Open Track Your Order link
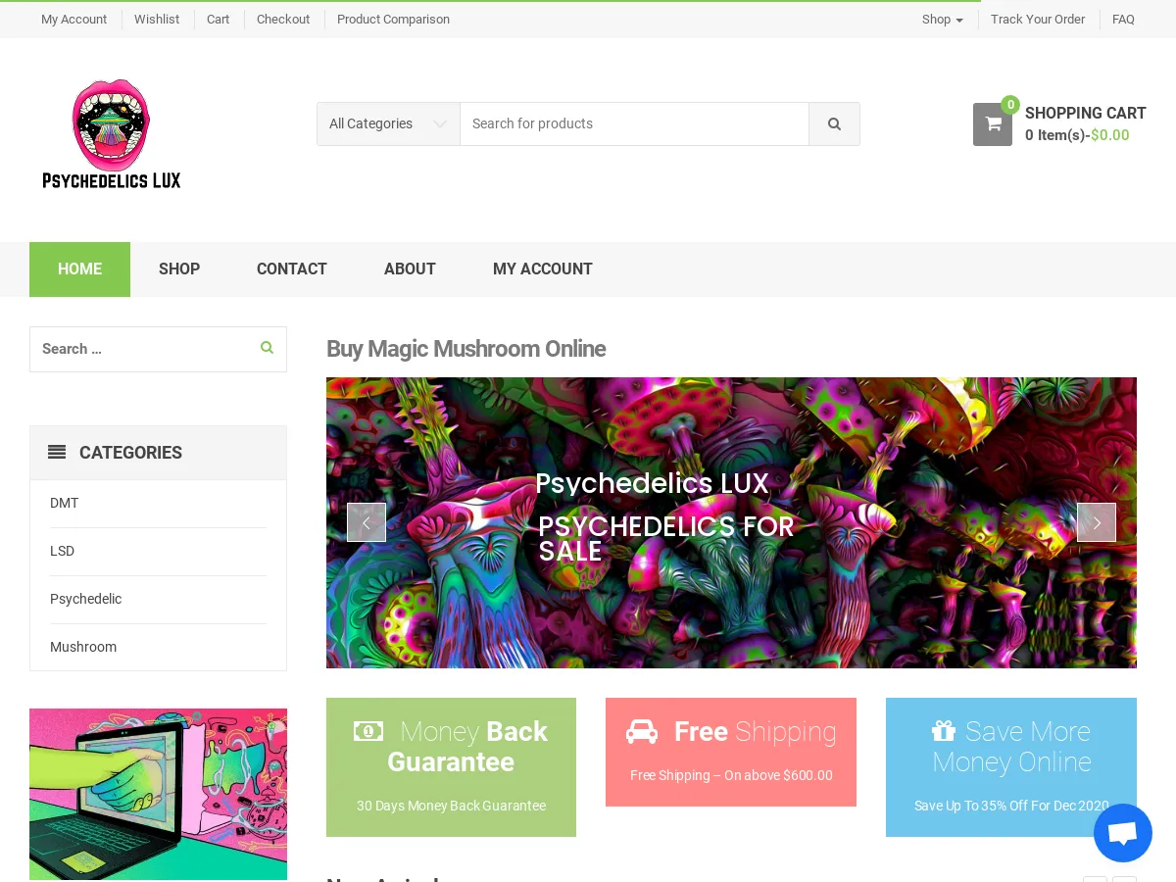The width and height of the screenshot is (1176, 882). (x=1038, y=19)
